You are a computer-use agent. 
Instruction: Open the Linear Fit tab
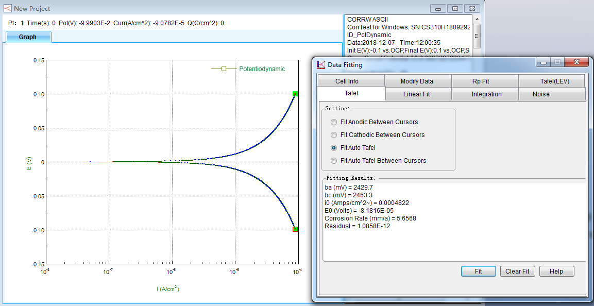(x=416, y=94)
